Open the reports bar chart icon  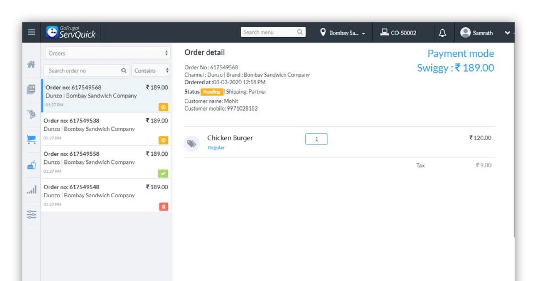31,190
